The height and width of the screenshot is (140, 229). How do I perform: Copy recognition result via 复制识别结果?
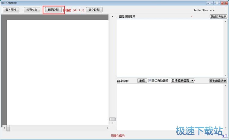[218, 17]
